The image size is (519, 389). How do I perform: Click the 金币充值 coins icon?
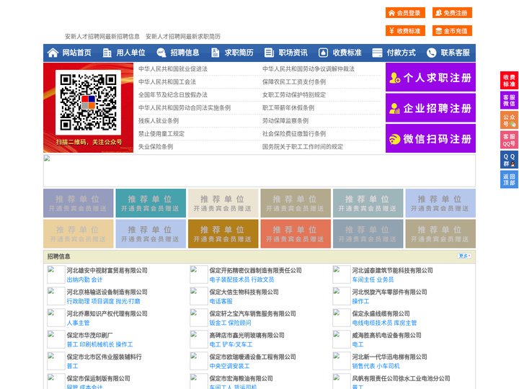[438, 31]
